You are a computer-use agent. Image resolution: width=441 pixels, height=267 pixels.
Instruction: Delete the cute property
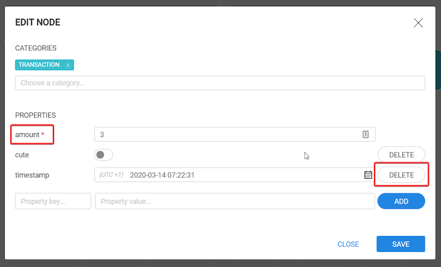[x=401, y=154]
